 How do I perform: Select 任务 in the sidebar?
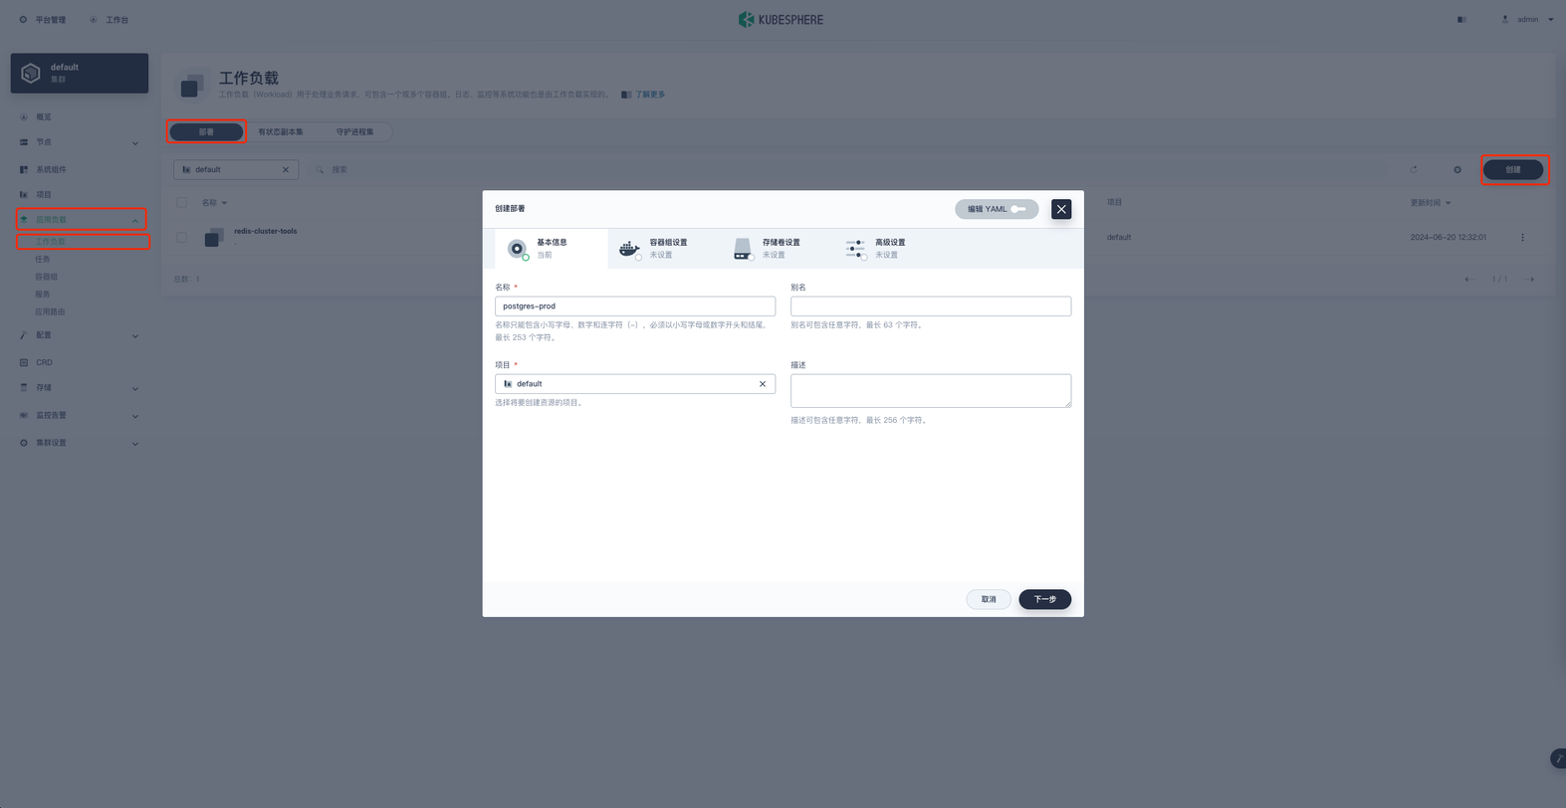tap(43, 260)
